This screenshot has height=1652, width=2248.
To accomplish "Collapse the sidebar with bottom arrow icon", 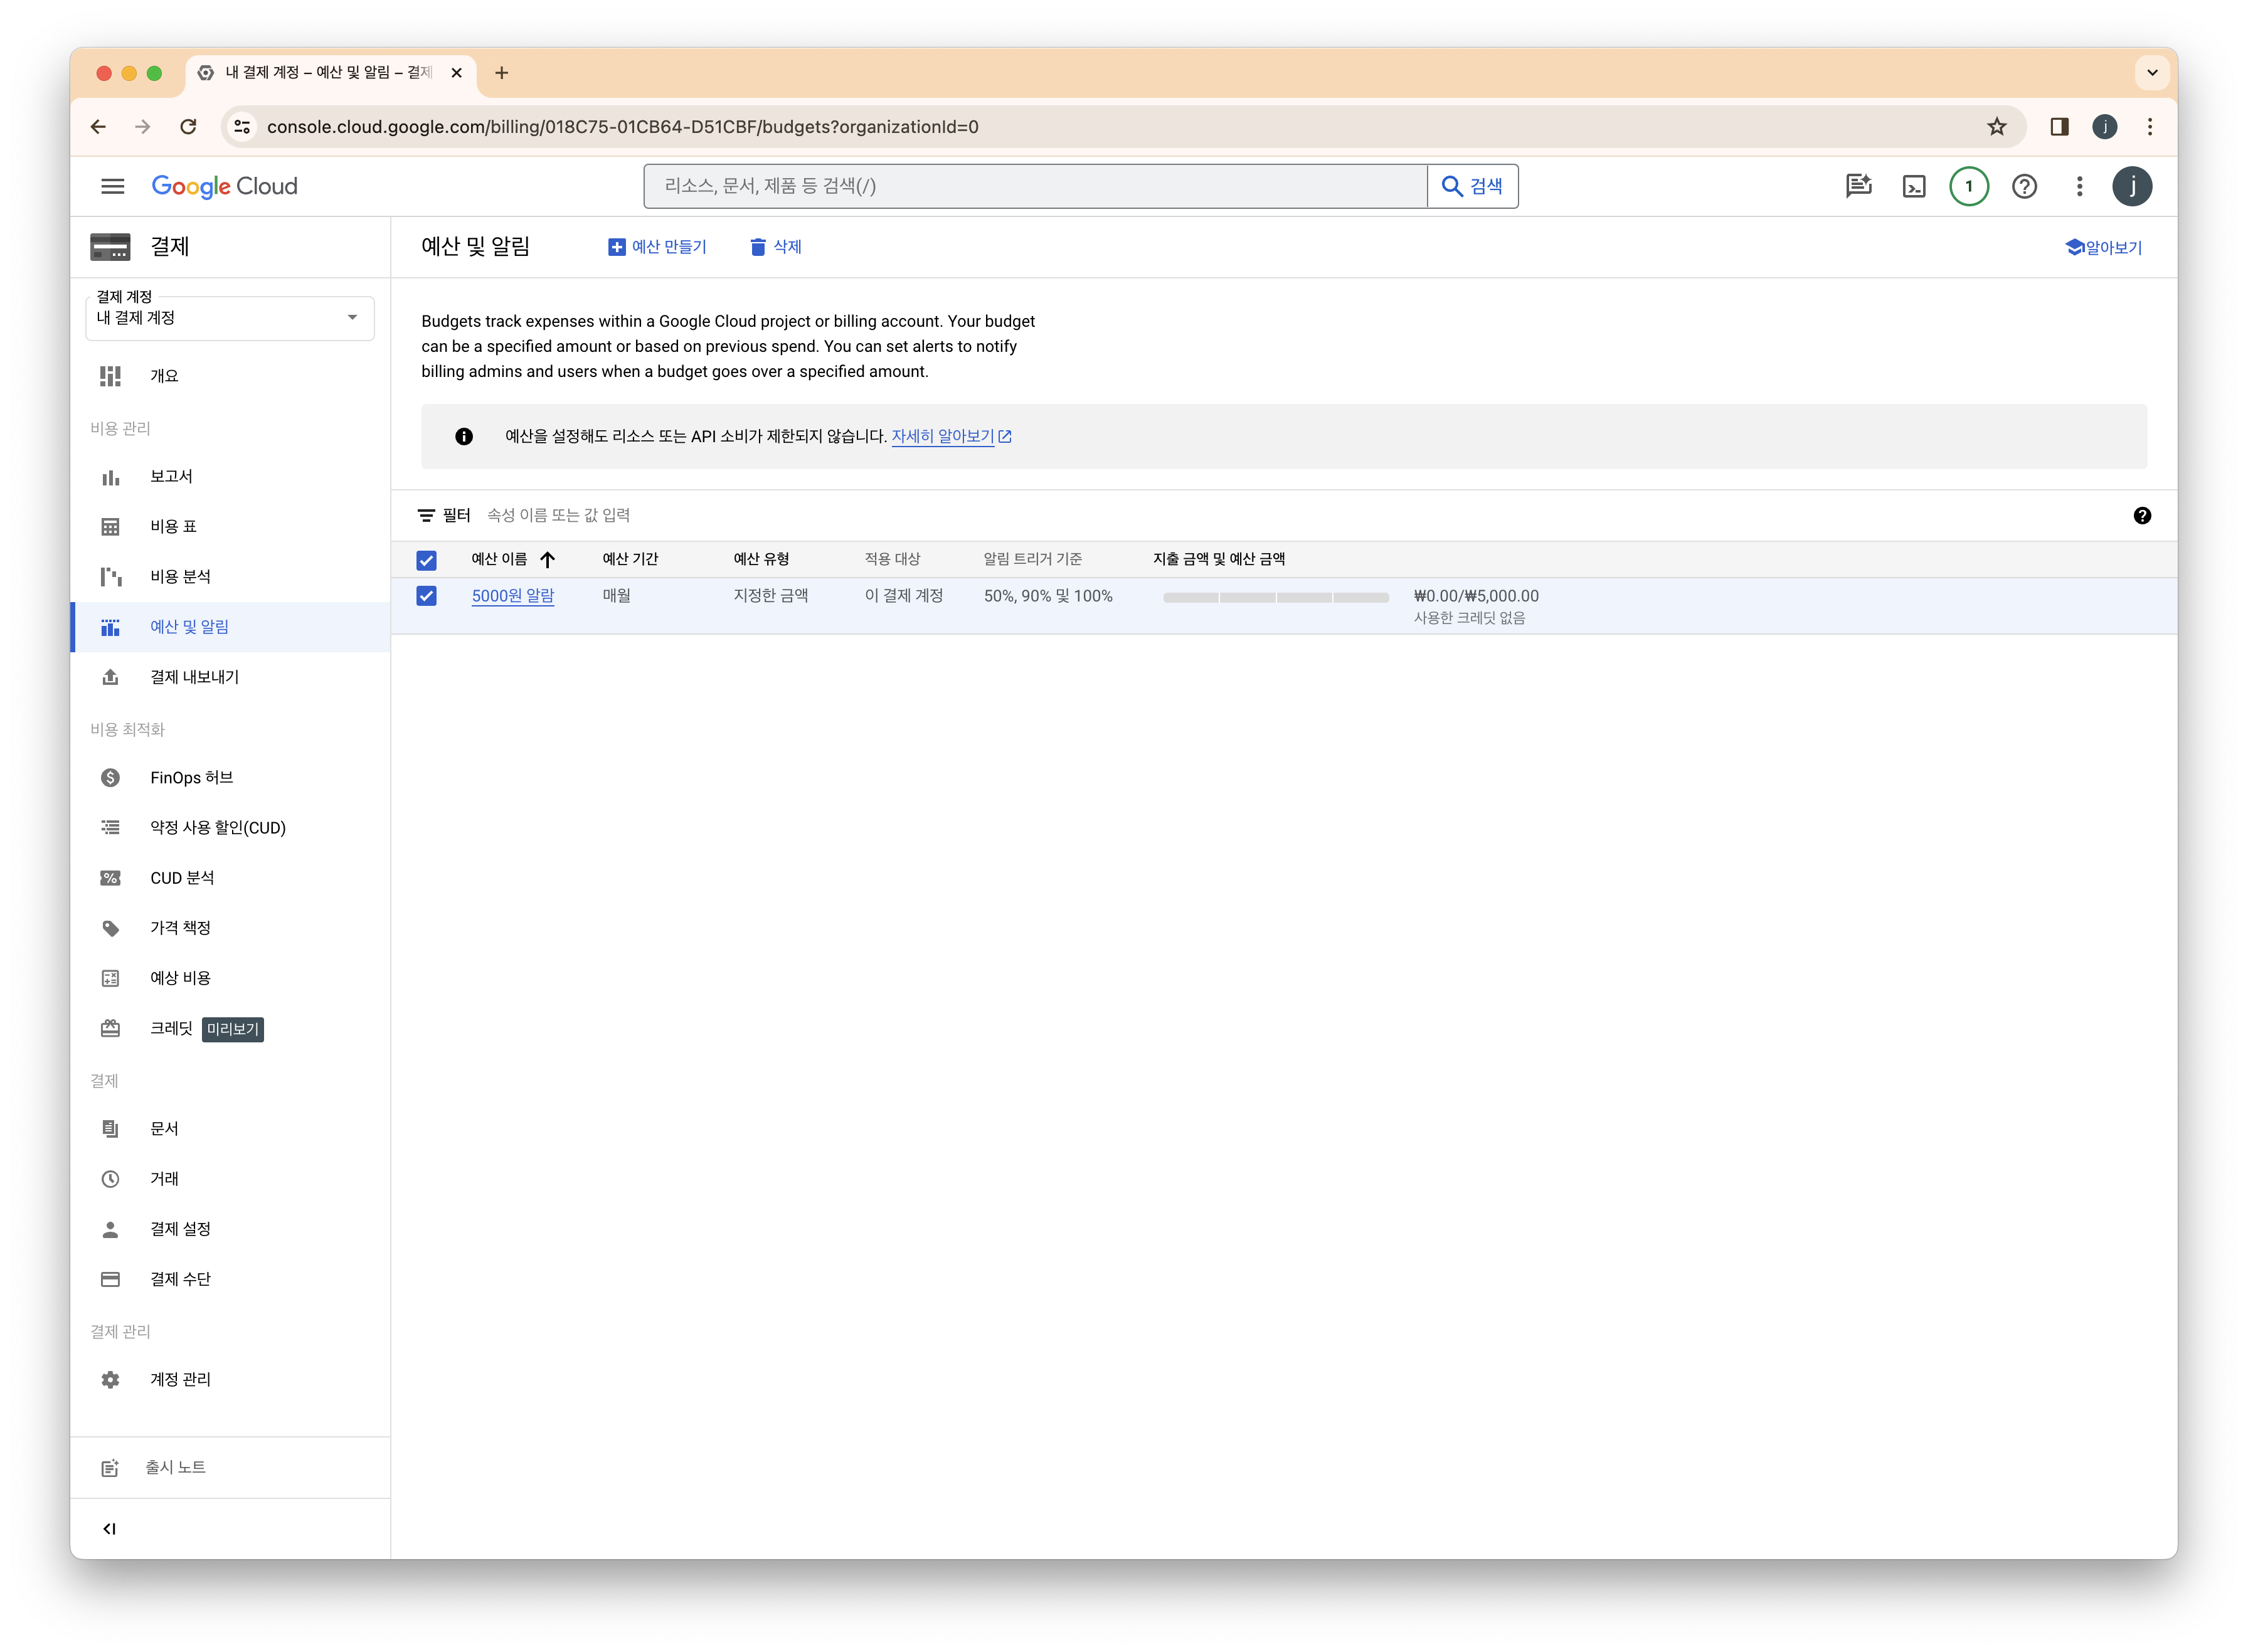I will [x=110, y=1528].
